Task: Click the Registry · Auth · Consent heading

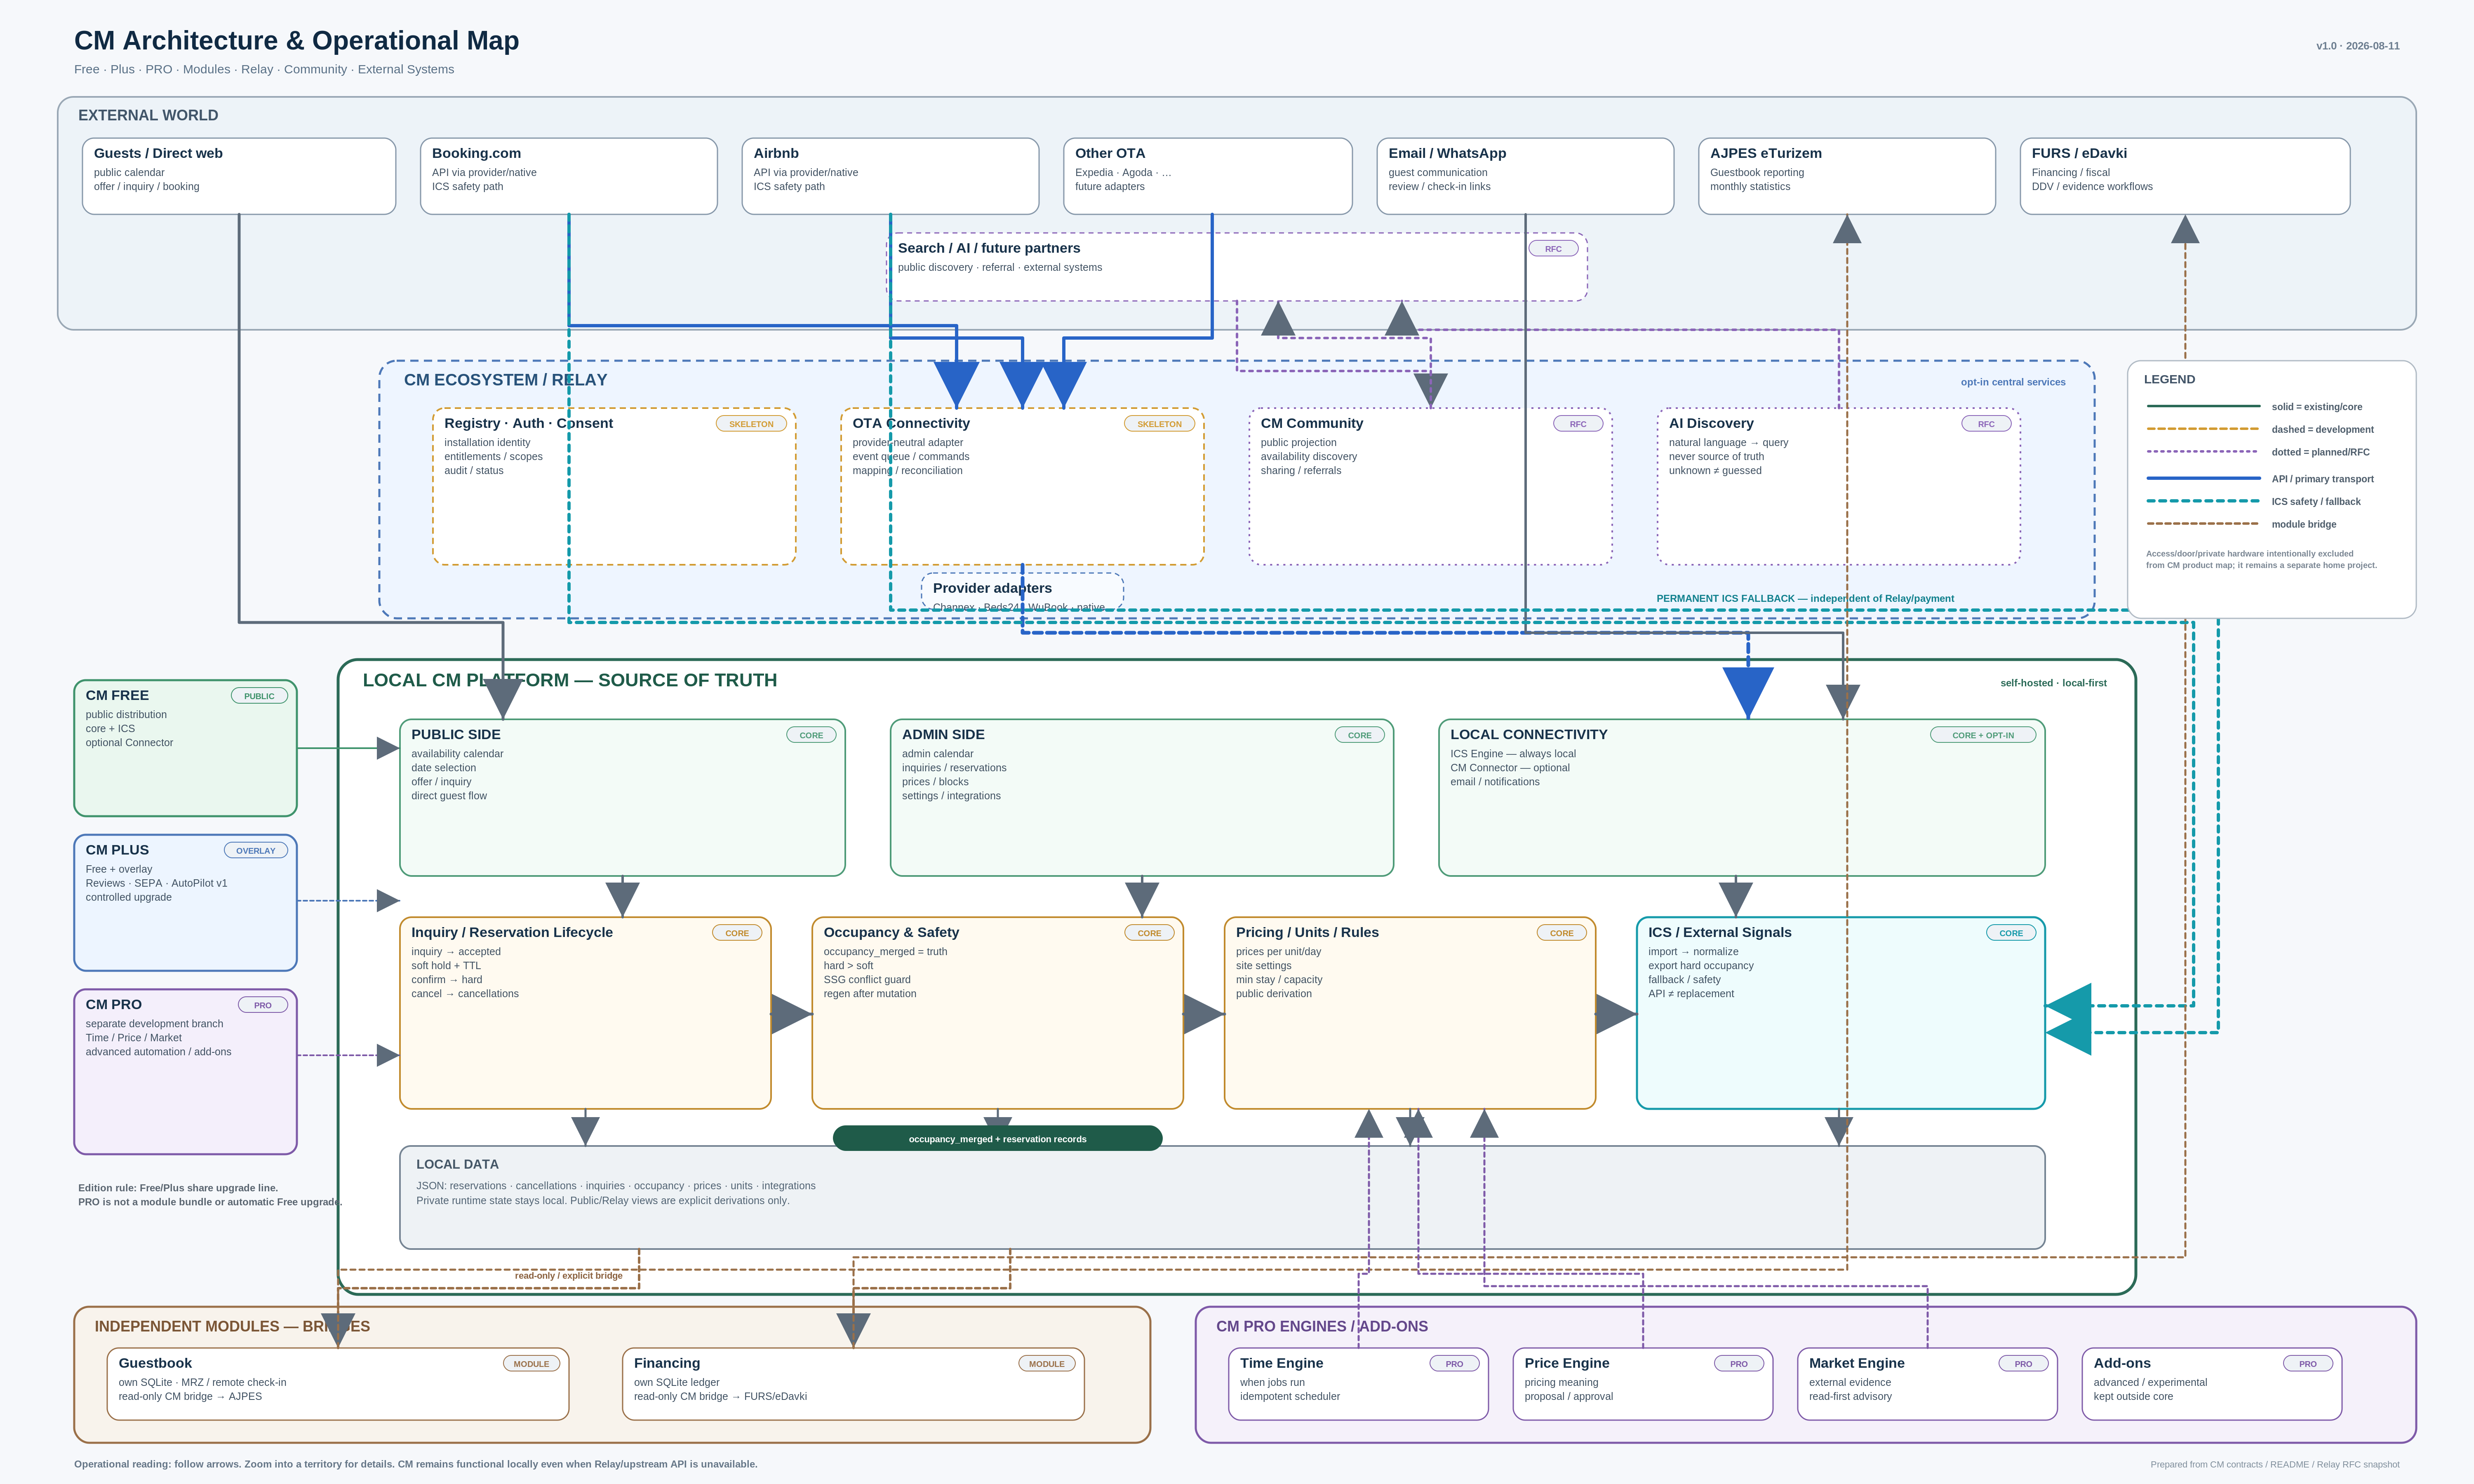Action: point(528,423)
